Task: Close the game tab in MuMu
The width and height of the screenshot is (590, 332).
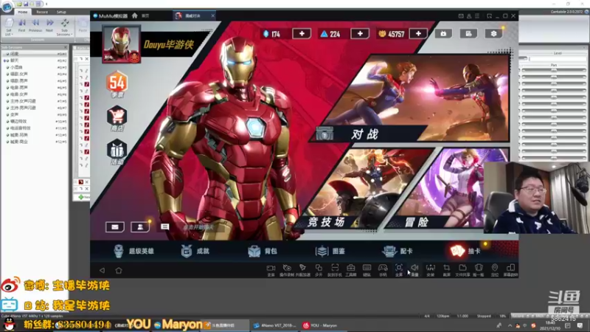Action: tap(213, 15)
